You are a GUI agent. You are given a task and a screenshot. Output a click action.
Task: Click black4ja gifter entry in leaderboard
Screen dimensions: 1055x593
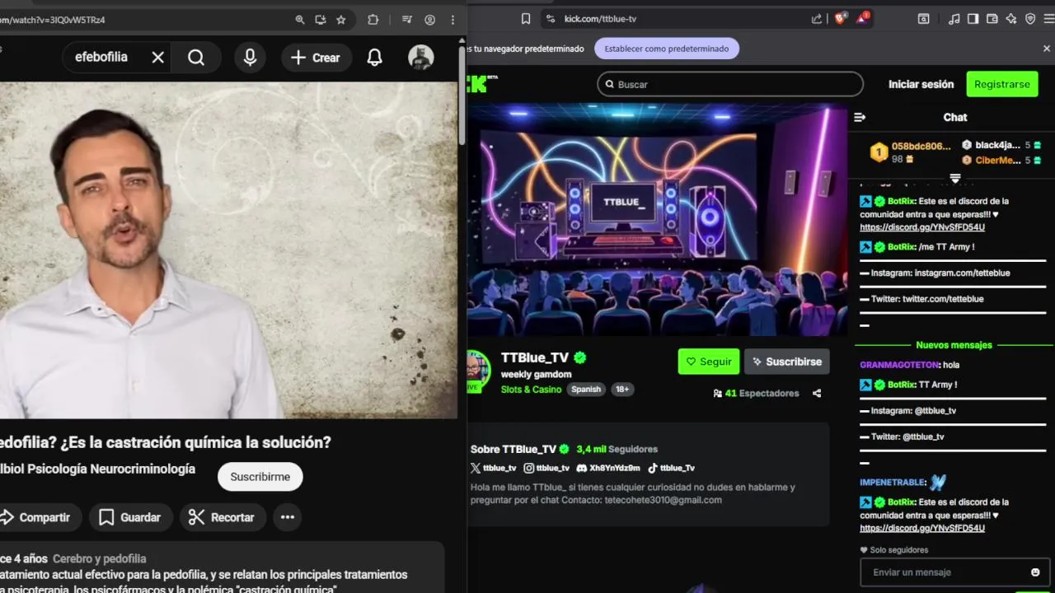[1001, 145]
